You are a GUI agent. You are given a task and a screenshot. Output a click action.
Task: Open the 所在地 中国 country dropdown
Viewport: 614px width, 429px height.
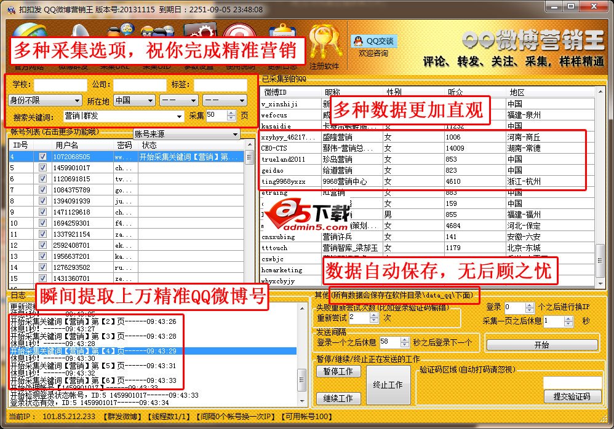tap(134, 101)
